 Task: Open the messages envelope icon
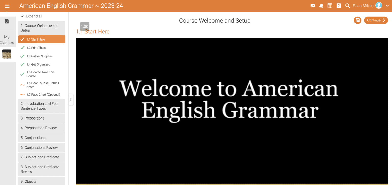(313, 6)
